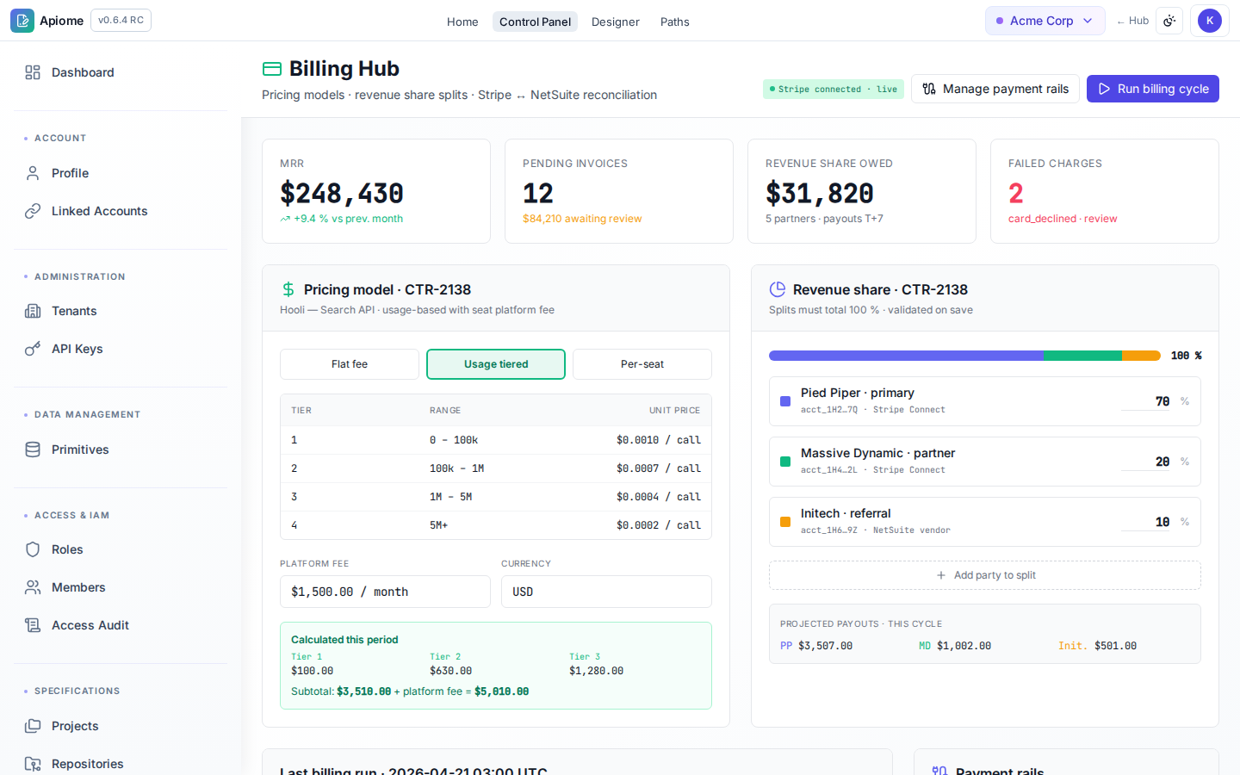This screenshot has width=1240, height=775.
Task: Click the Billing Hub card icon
Action: (x=272, y=69)
